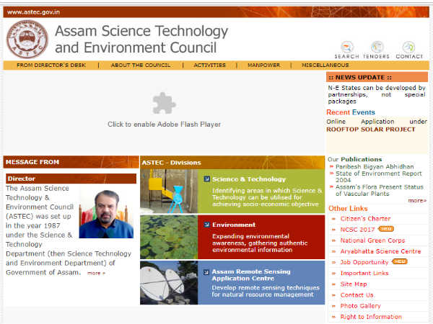The height and width of the screenshot is (324, 433).
Task: Click Environment lily pads thumbnail
Action: pos(169,237)
